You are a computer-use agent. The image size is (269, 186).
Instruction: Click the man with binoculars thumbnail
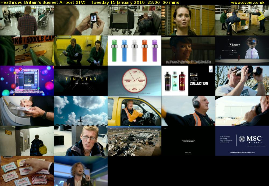pyautogui.click(x=242, y=81)
